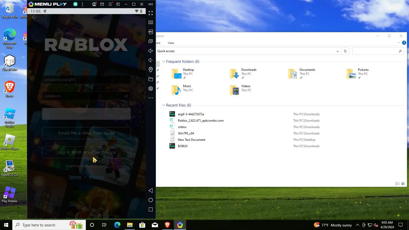This screenshot has width=409, height=230.
Task: Select recent file BOBUX
Action: point(183,146)
